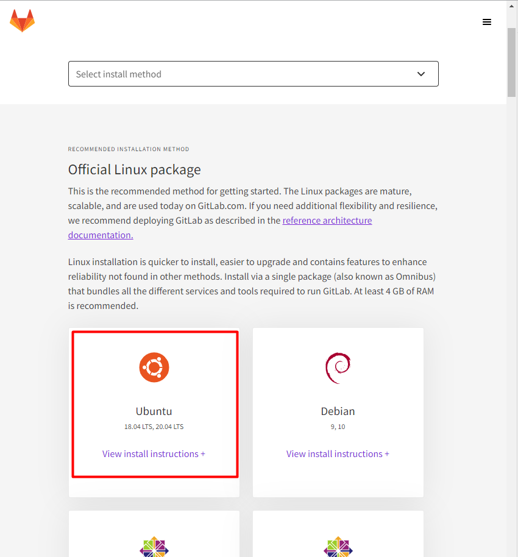Viewport: 518px width, 557px height.
Task: Open the Select install method dropdown
Action: click(x=254, y=74)
